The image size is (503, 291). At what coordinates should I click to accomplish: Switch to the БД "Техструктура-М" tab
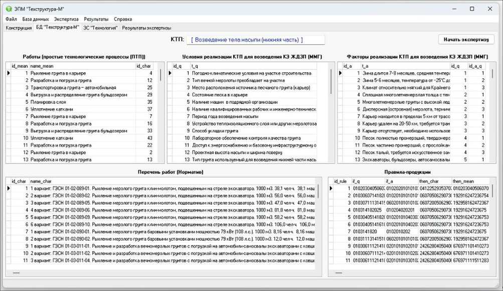(x=58, y=28)
